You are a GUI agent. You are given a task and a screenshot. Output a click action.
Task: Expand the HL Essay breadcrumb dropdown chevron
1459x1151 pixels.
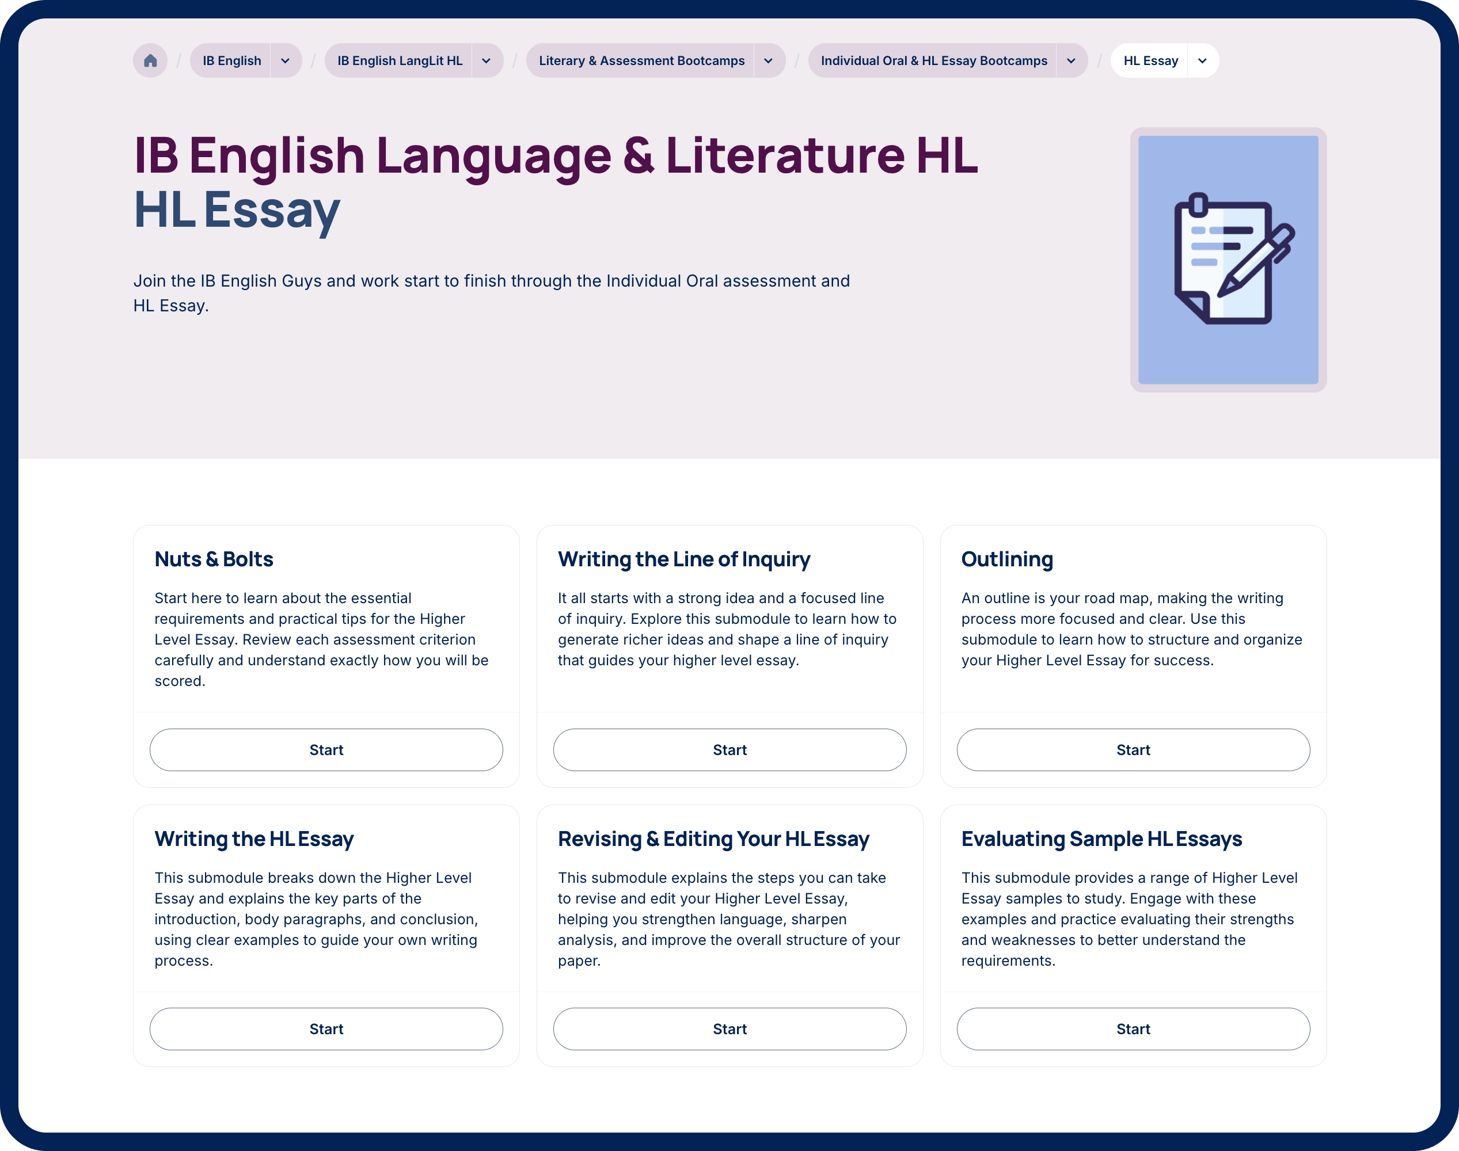click(x=1203, y=60)
